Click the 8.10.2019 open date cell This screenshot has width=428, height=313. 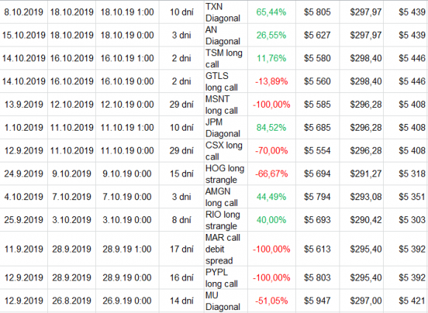[x=24, y=12]
